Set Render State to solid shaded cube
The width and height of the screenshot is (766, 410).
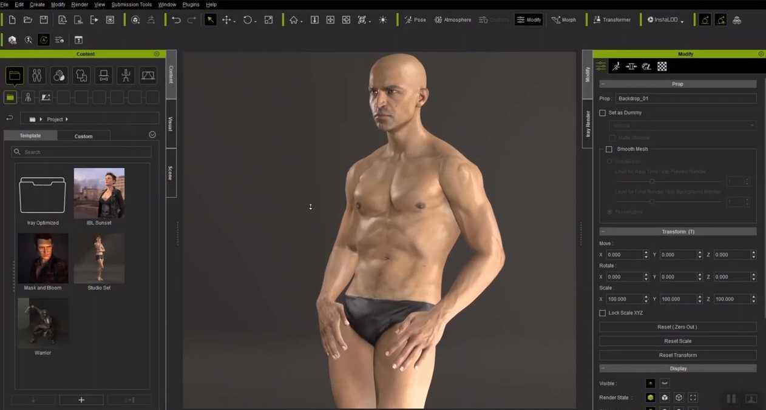click(x=651, y=398)
